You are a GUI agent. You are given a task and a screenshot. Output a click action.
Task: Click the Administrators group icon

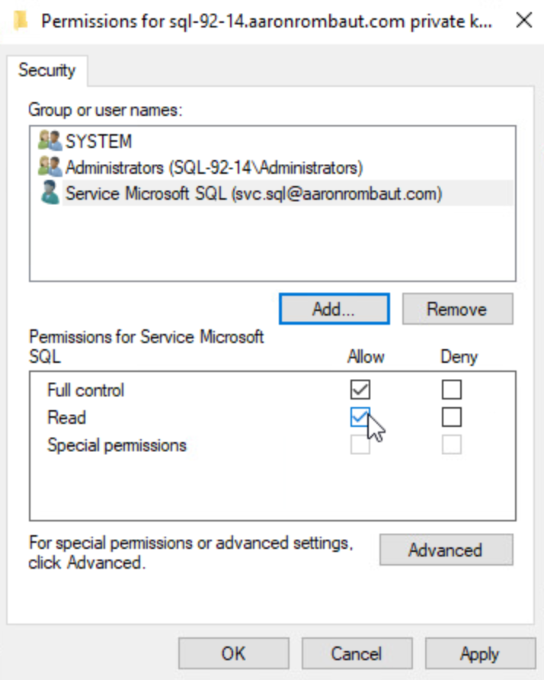click(50, 167)
